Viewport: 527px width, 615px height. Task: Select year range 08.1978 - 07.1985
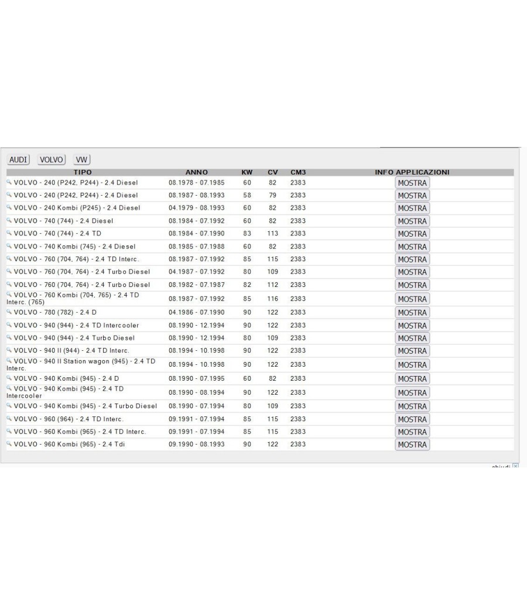(196, 183)
